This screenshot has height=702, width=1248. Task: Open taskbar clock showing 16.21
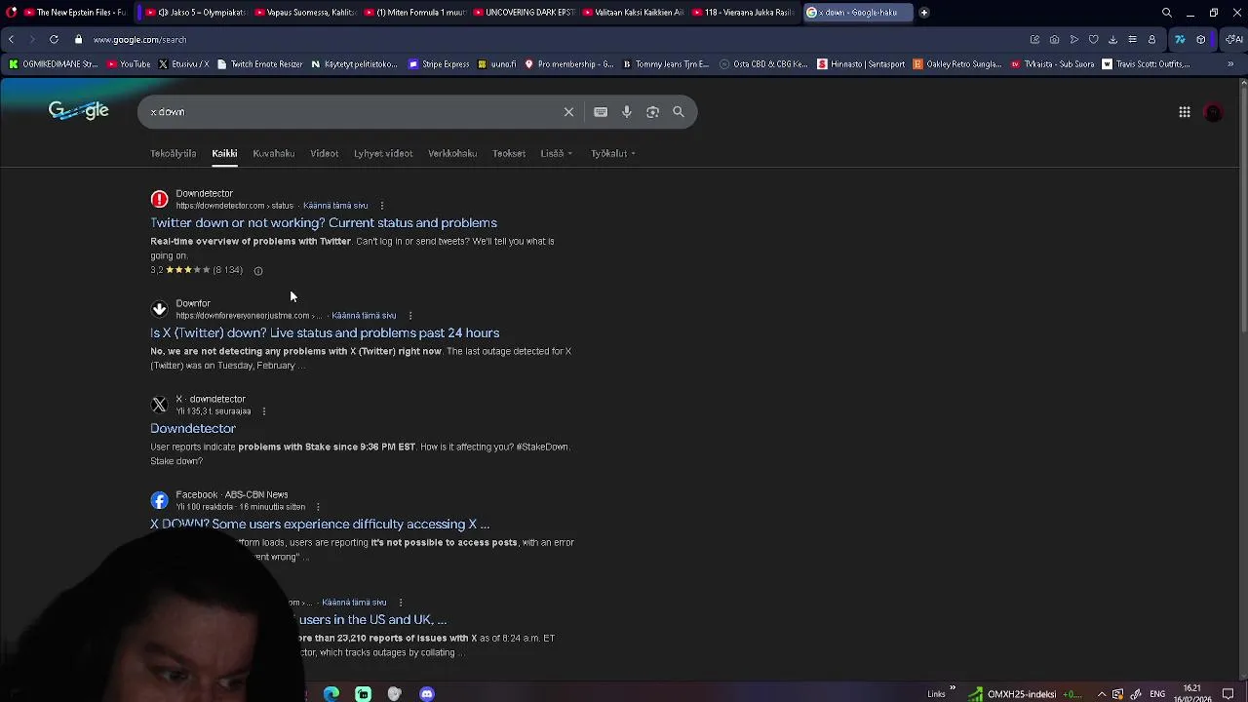(x=1192, y=693)
